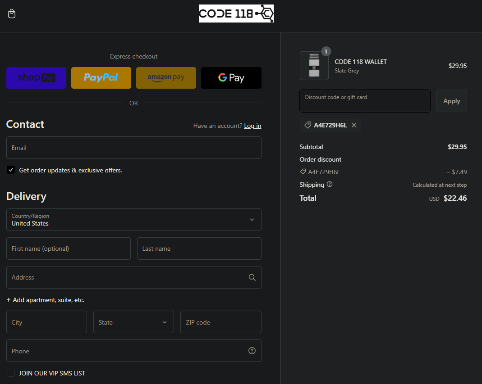
Task: Click the Shipping help question mark icon
Action: tap(330, 185)
